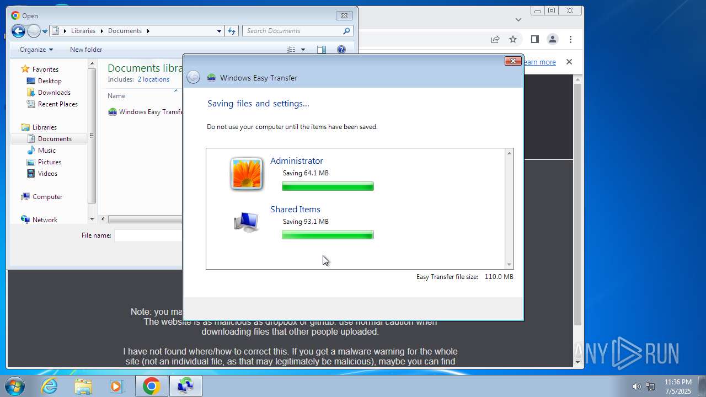
Task: Click the Shared Items progress bar
Action: (328, 235)
